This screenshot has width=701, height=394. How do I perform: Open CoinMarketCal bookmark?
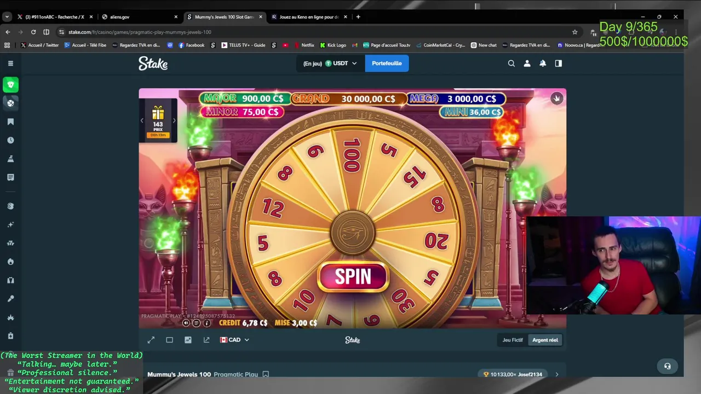click(440, 45)
